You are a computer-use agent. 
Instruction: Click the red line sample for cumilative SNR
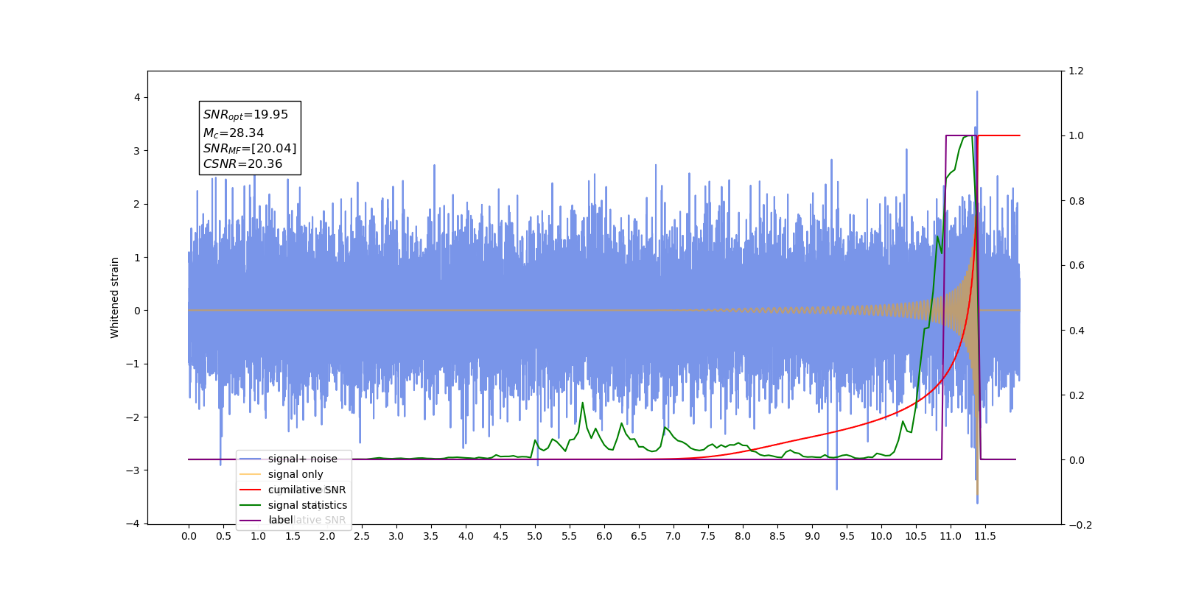(x=251, y=490)
